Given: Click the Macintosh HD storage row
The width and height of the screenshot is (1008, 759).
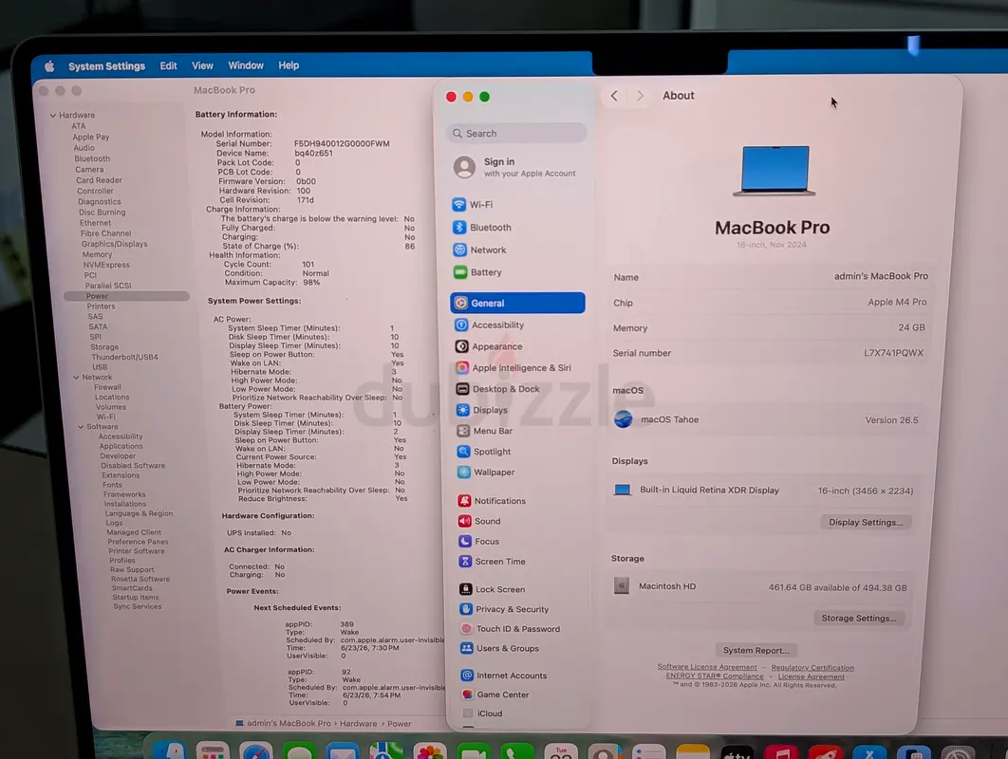Looking at the screenshot, I should click(x=762, y=586).
